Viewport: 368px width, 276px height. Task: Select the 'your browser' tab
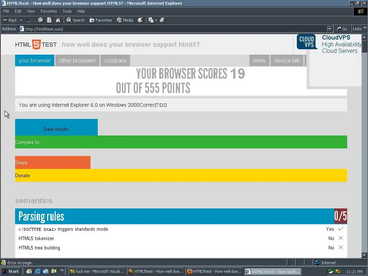click(34, 60)
